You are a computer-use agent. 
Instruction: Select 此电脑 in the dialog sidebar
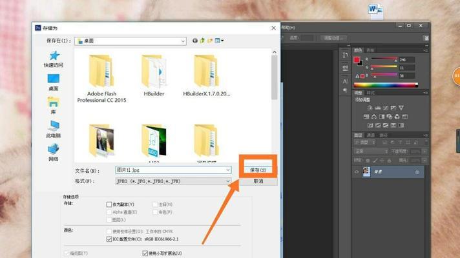[x=54, y=129]
